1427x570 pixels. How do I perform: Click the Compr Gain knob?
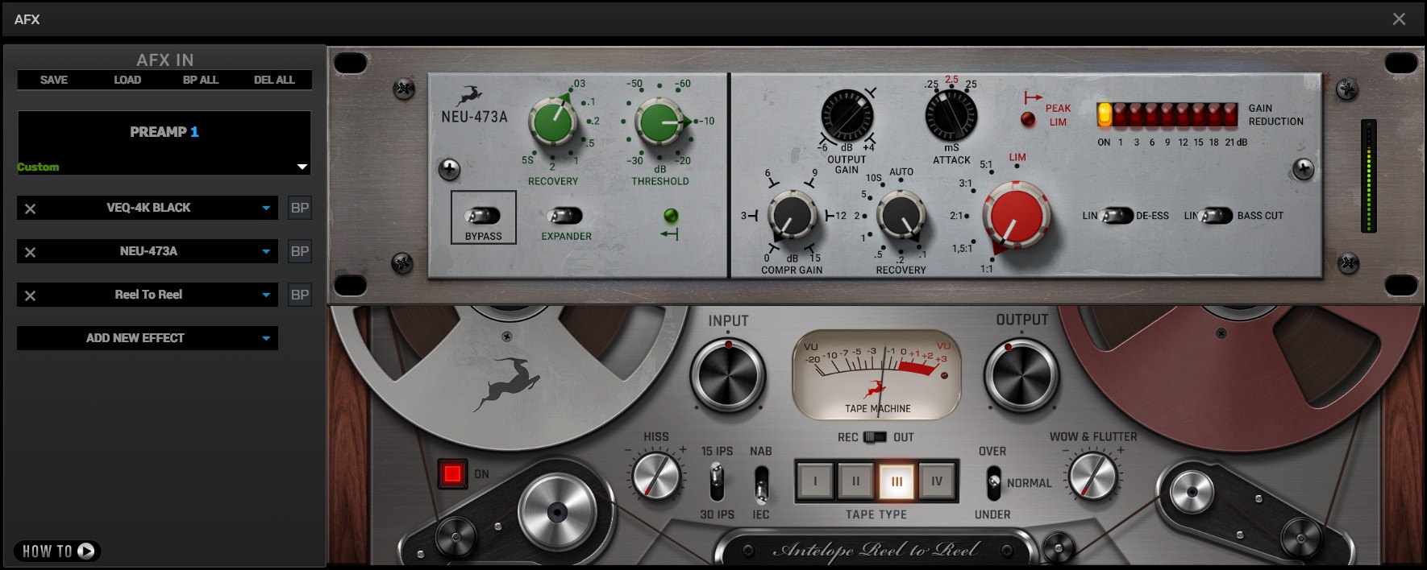[793, 216]
